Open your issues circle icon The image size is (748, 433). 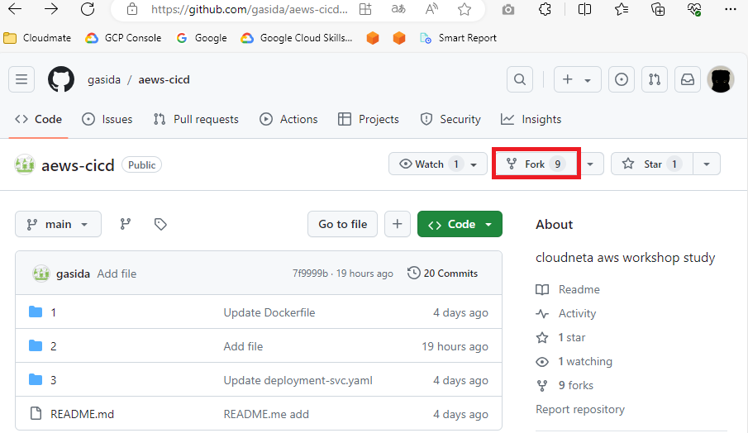pos(621,79)
